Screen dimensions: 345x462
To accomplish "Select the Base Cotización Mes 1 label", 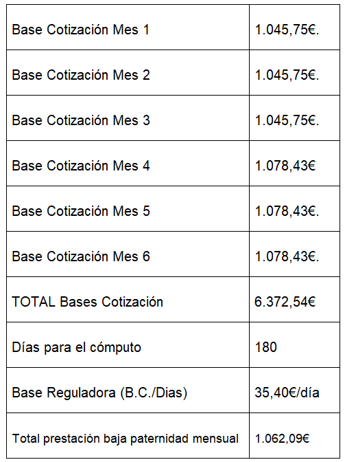I will (x=80, y=30).
